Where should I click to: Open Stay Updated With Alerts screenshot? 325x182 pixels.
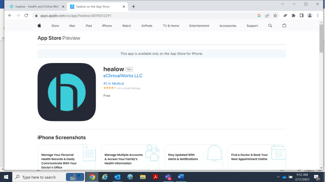193,157
